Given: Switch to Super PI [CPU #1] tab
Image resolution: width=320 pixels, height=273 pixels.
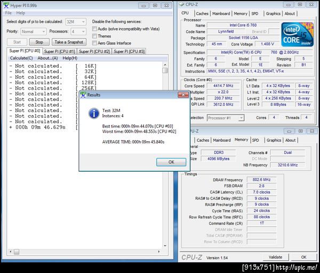Looking at the screenshot, I should click(x=60, y=51).
